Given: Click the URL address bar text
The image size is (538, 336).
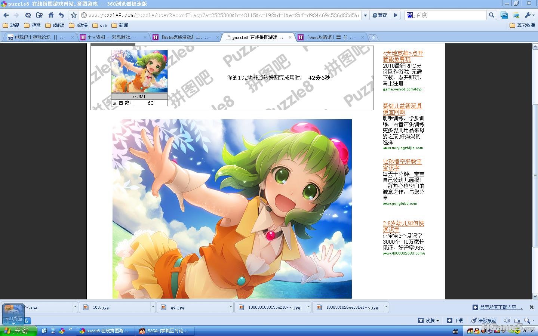Looking at the screenshot, I should coord(223,15).
